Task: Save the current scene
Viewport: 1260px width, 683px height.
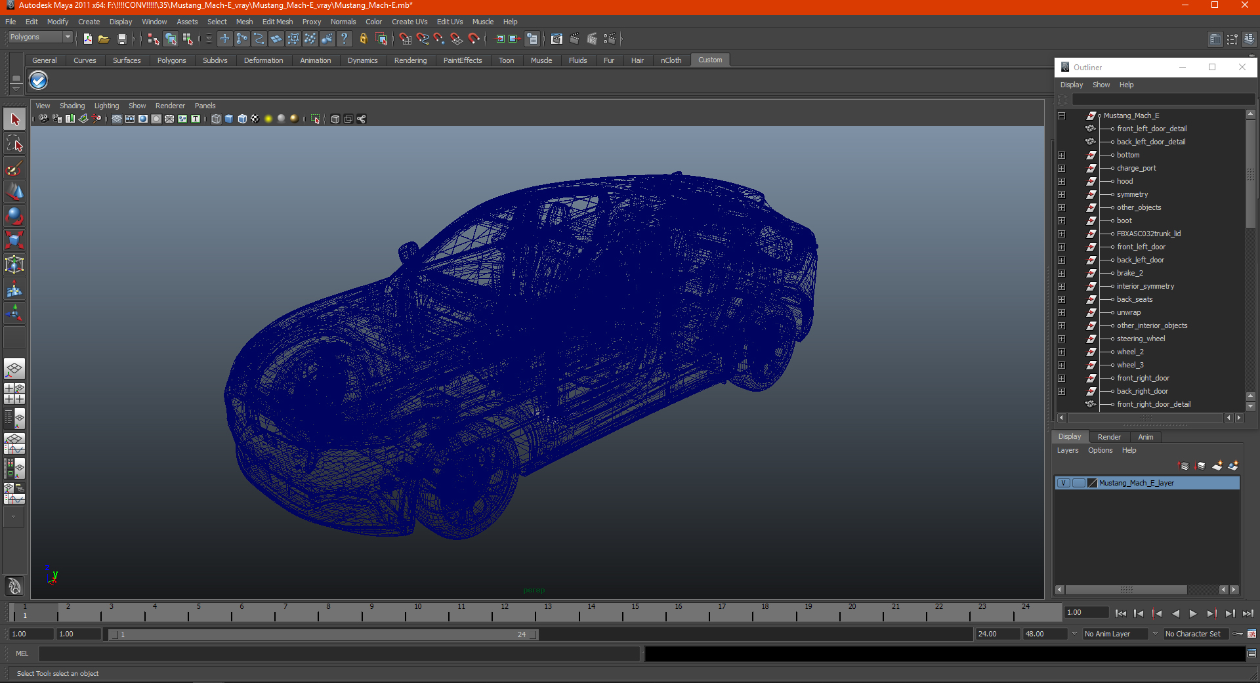Action: pos(121,39)
